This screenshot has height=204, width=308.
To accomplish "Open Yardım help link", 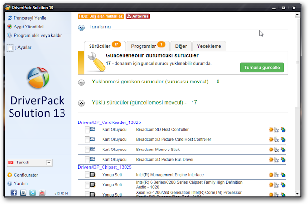I will point(21,184).
